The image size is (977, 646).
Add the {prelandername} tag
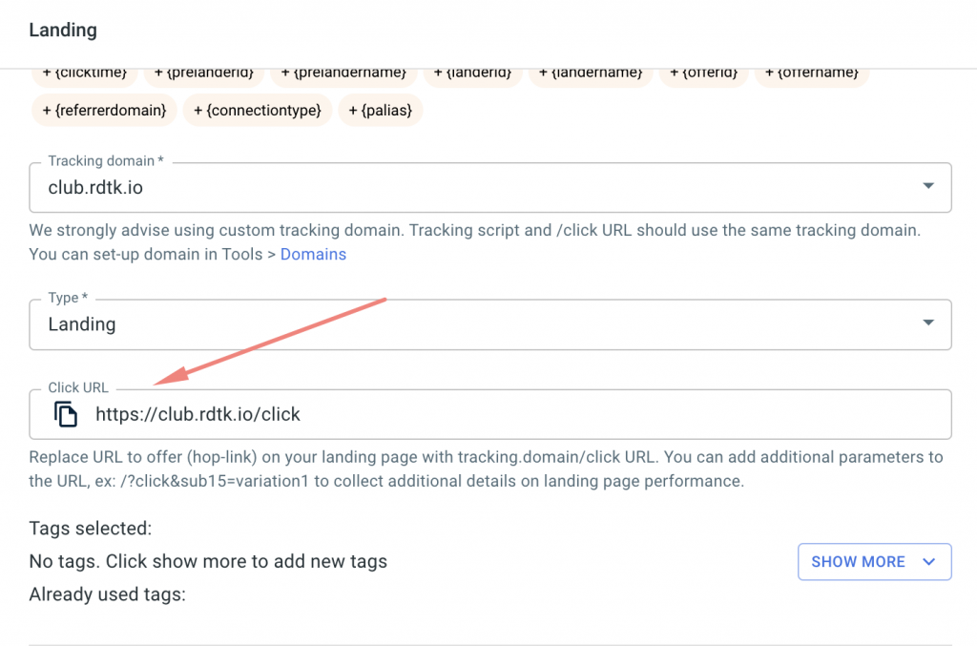343,72
